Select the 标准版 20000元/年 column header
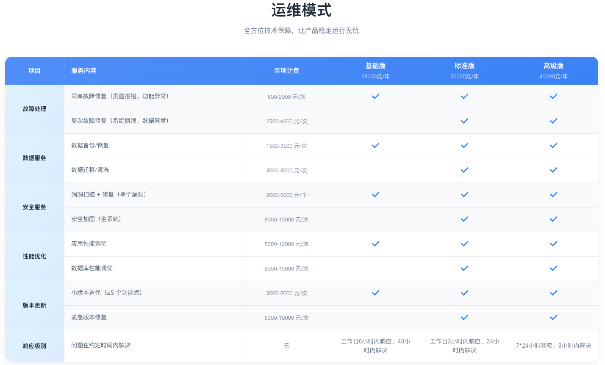This screenshot has height=365, width=605. 464,71
